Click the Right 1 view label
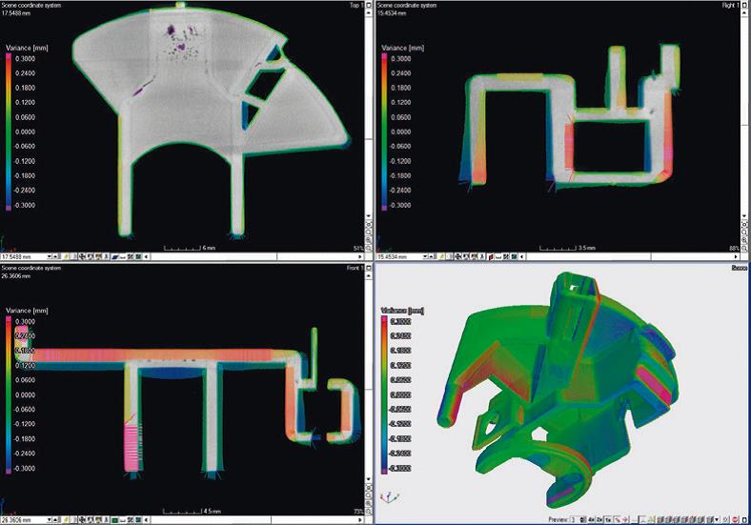Screen dimensions: 751x525 (733, 5)
